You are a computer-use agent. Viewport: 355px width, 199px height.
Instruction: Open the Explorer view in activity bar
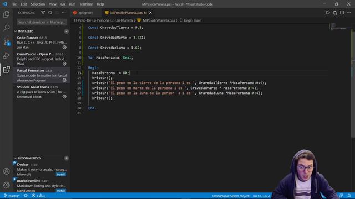(x=6, y=14)
